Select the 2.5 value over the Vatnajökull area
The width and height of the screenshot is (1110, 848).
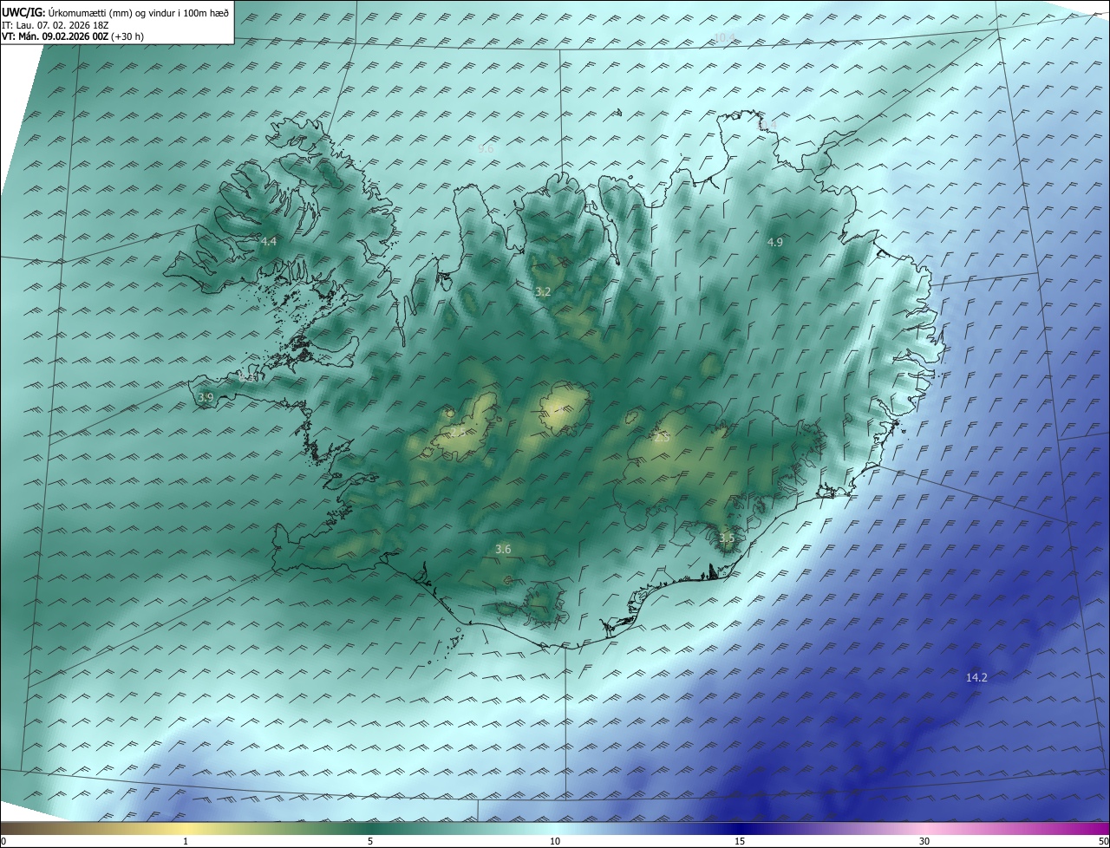[662, 438]
